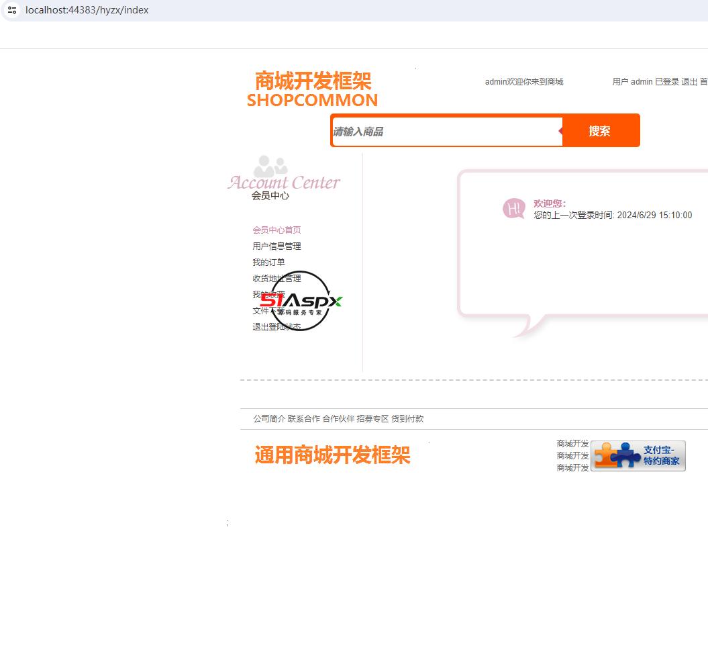Image resolution: width=708 pixels, height=652 pixels.
Task: Click the 支付宝 特约商家 Alipay badge
Action: click(x=638, y=455)
